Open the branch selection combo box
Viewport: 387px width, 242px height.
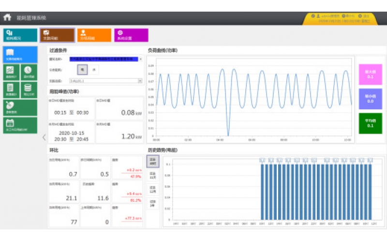(x=105, y=81)
